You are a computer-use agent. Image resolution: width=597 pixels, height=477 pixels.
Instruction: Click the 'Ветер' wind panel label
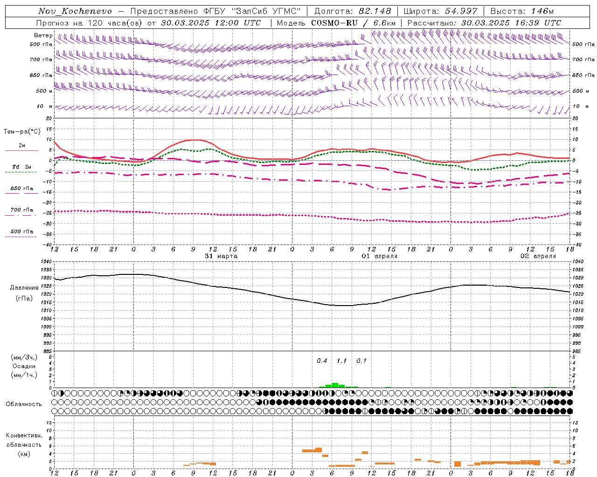tap(43, 35)
